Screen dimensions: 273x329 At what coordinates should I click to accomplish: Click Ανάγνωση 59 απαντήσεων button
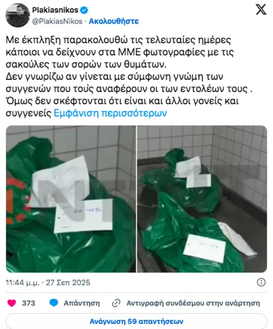coord(136,321)
